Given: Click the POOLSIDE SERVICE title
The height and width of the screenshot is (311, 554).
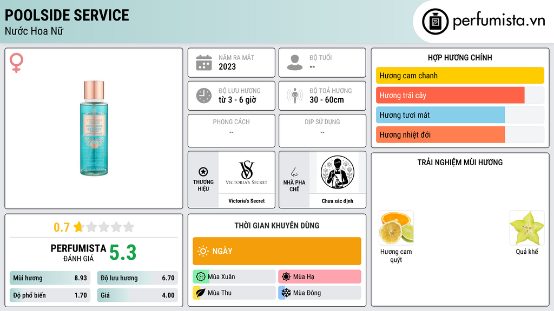Looking at the screenshot, I should coord(67,15).
